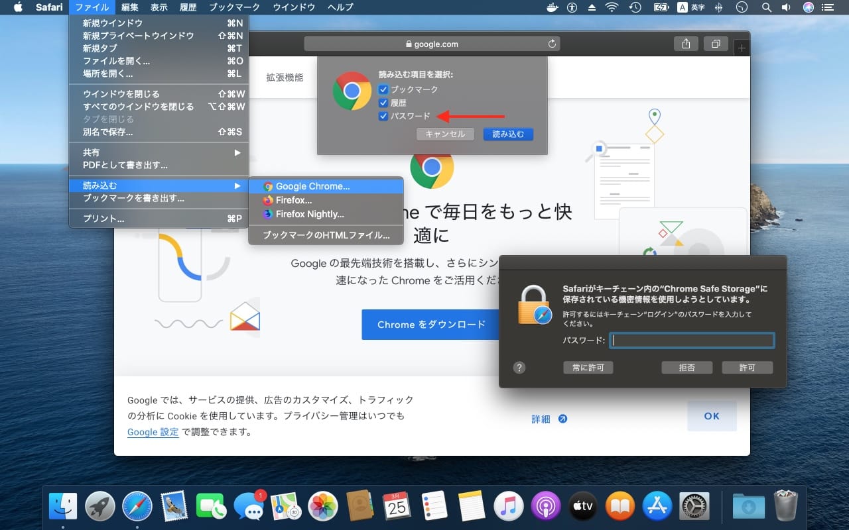
Task: Open Finder from the Dock
Action: 63,507
